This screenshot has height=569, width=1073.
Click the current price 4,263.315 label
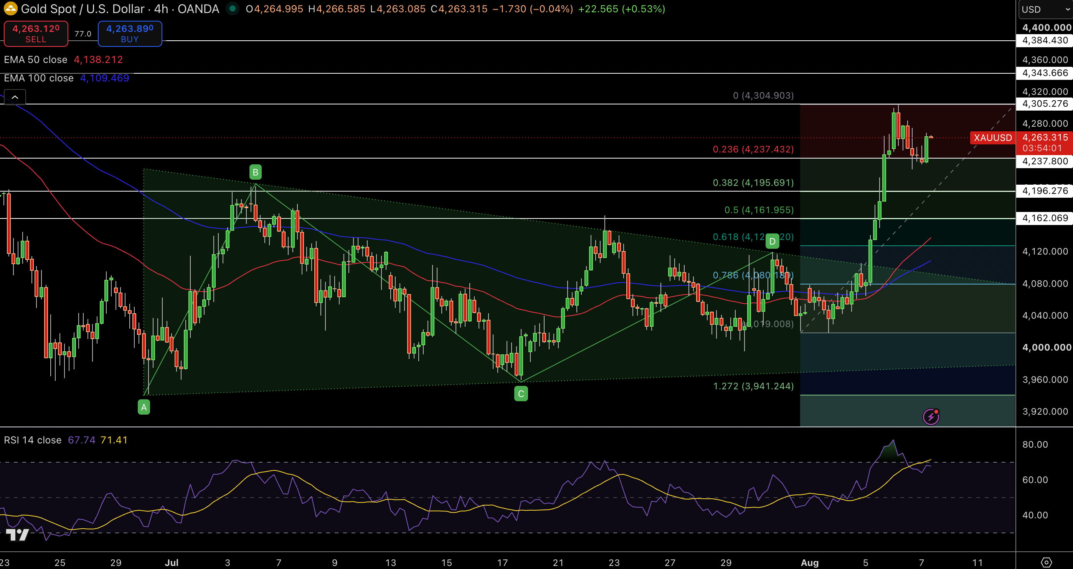tap(1045, 137)
